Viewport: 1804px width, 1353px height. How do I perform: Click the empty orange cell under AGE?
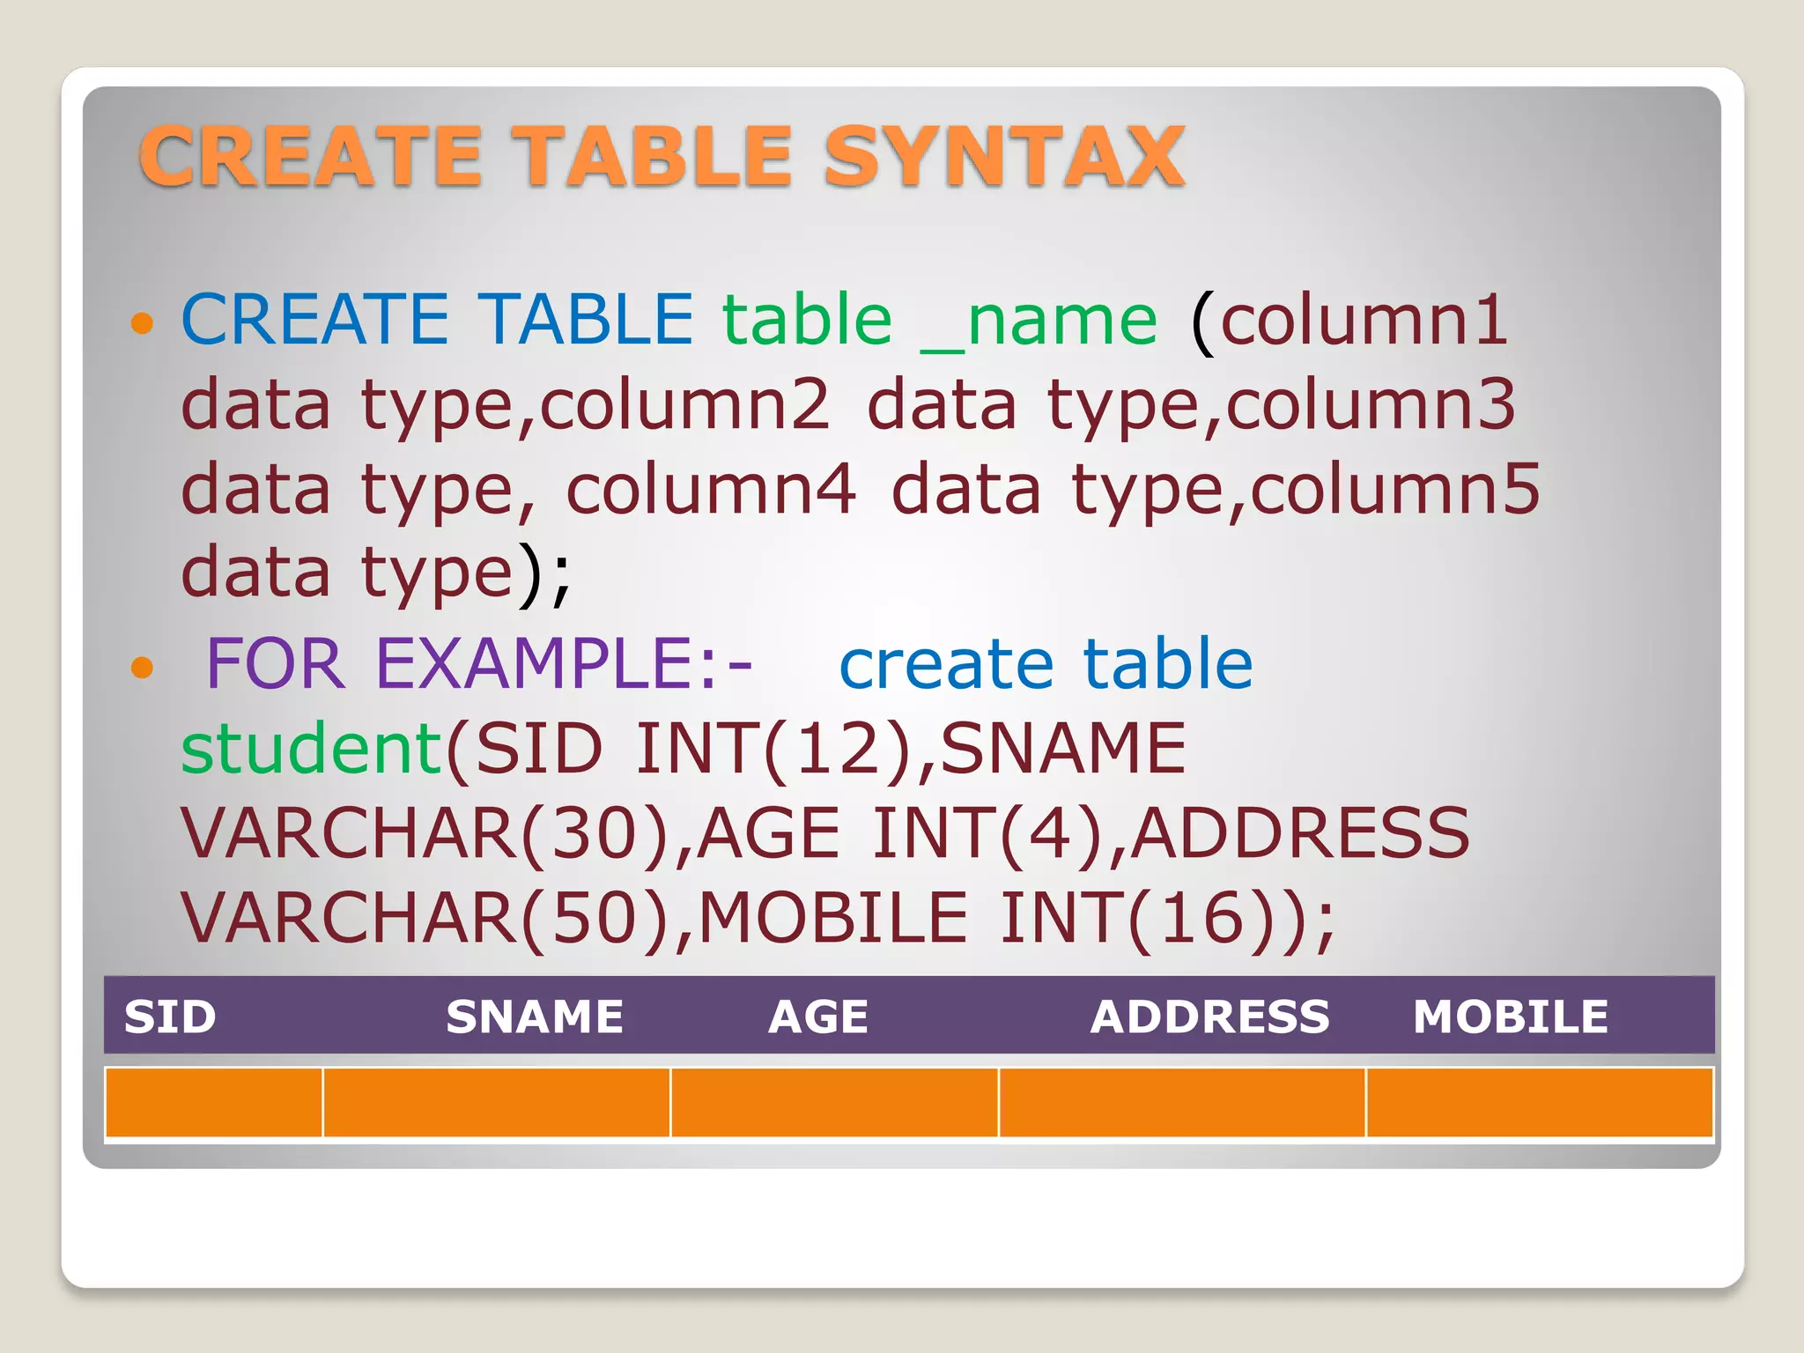tap(835, 1103)
